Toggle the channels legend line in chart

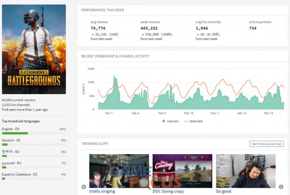(186, 122)
